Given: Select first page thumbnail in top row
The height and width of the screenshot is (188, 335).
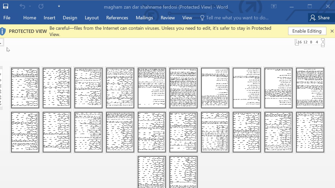Looking at the screenshot, I should [x=25, y=88].
